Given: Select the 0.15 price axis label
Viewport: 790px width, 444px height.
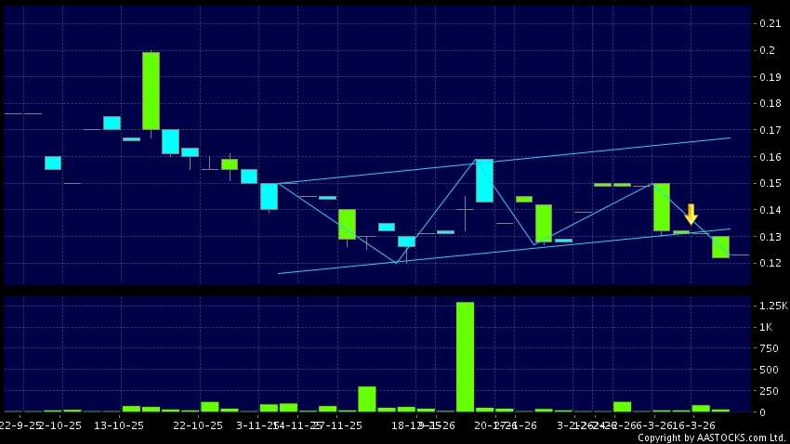Looking at the screenshot, I should 768,184.
